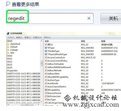Select the NDI folder icon

(8, 53)
